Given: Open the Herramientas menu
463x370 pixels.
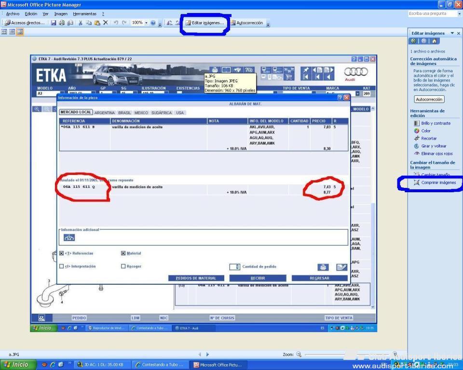Looking at the screenshot, I should click(x=84, y=13).
